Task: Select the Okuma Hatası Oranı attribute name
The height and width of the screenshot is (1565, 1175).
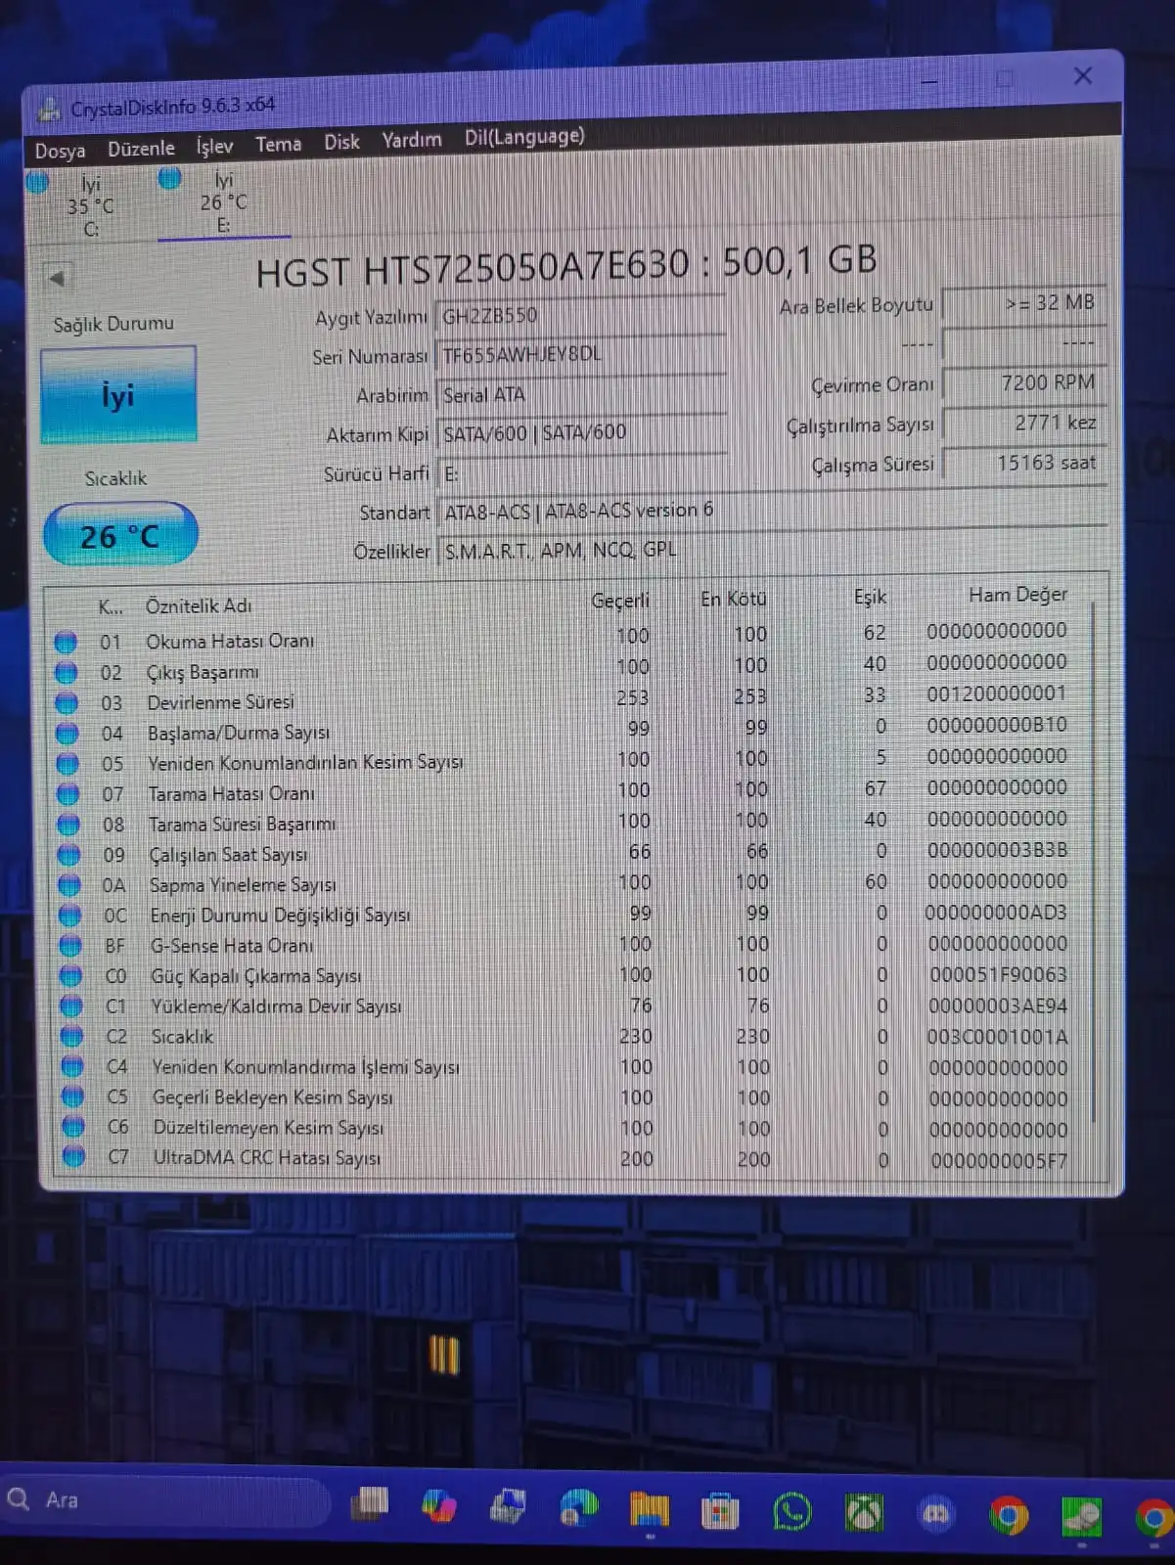Action: (x=230, y=641)
